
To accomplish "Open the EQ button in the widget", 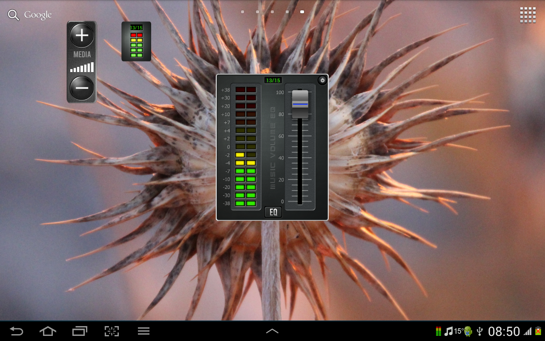I will coord(273,212).
